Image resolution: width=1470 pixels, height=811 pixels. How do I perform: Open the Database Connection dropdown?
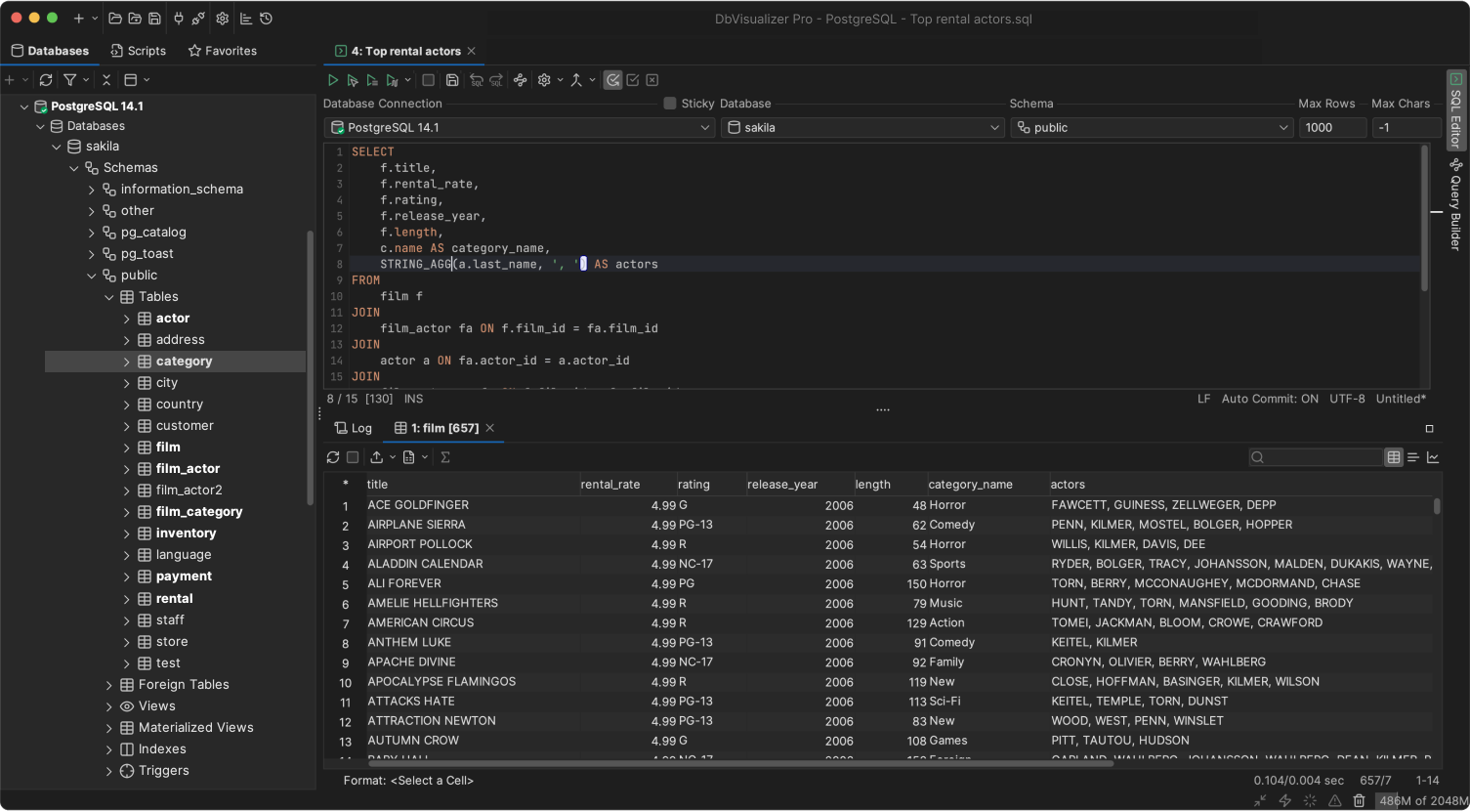coord(519,128)
